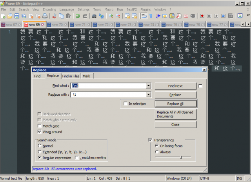This screenshot has width=251, height=182.
Task: Enable the Match case checkbox
Action: 40,126
